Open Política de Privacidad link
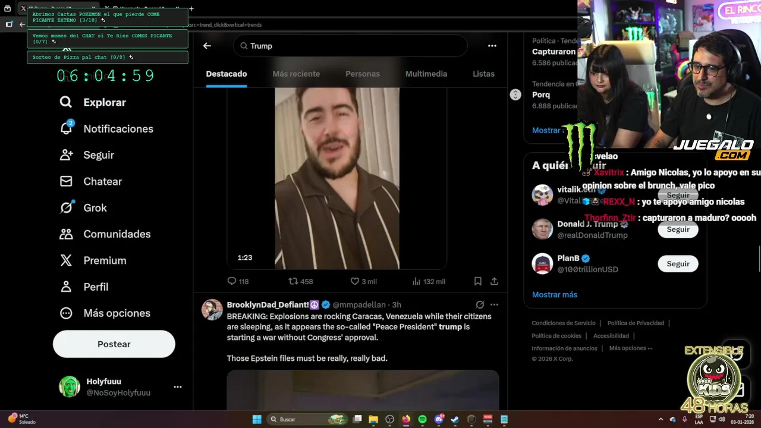The image size is (761, 428). 636,323
